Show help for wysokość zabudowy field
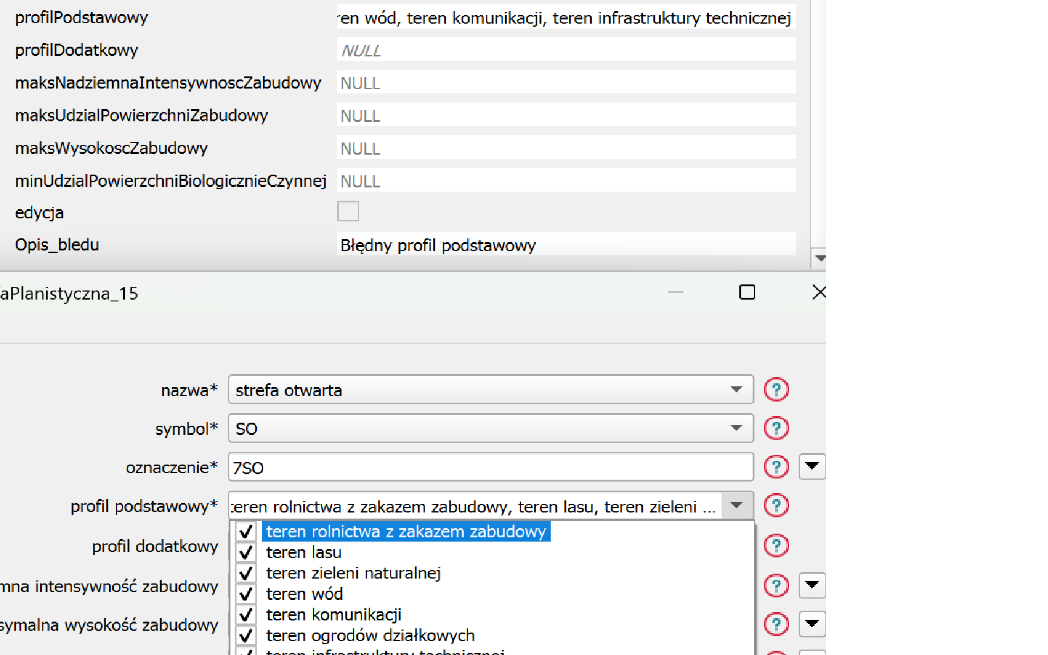This screenshot has width=1048, height=655. click(776, 624)
